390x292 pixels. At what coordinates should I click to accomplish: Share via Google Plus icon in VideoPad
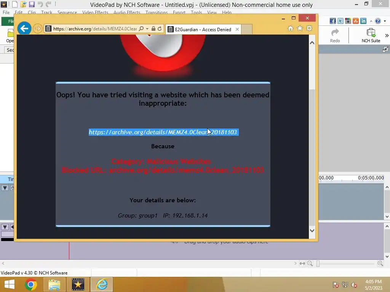tap(348, 21)
